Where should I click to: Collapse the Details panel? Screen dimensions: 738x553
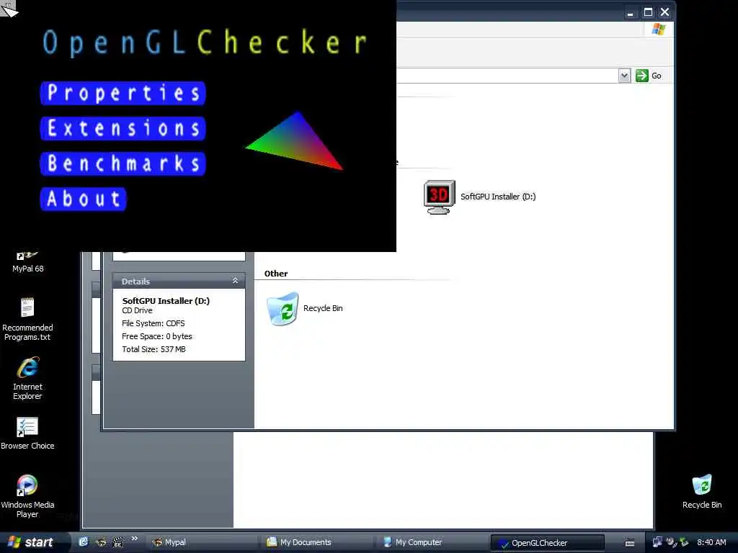coord(235,281)
